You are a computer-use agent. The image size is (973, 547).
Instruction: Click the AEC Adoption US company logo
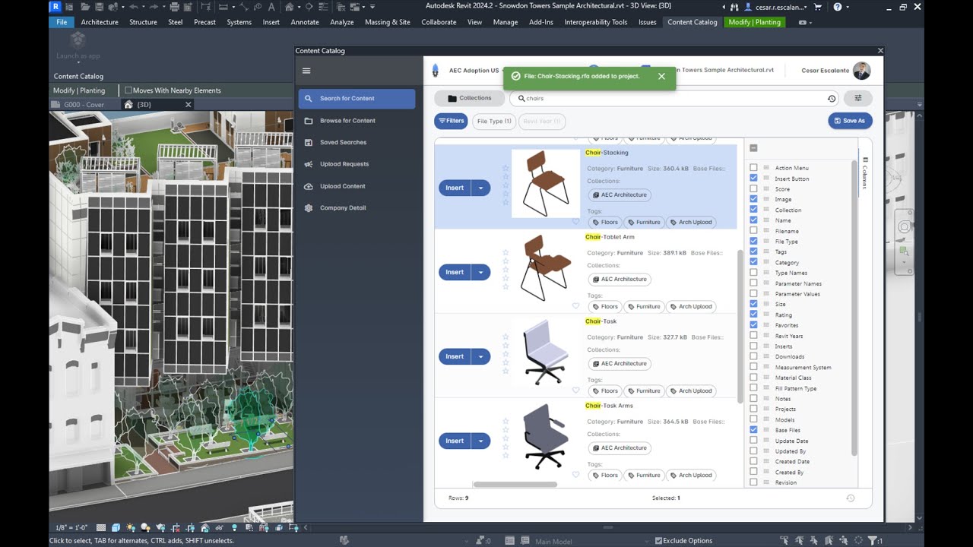[436, 71]
